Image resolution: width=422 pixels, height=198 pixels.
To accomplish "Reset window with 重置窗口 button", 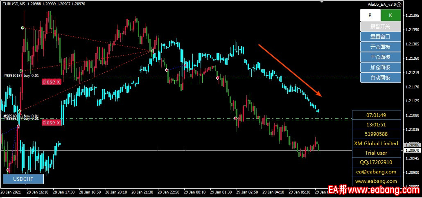I will [380, 37].
